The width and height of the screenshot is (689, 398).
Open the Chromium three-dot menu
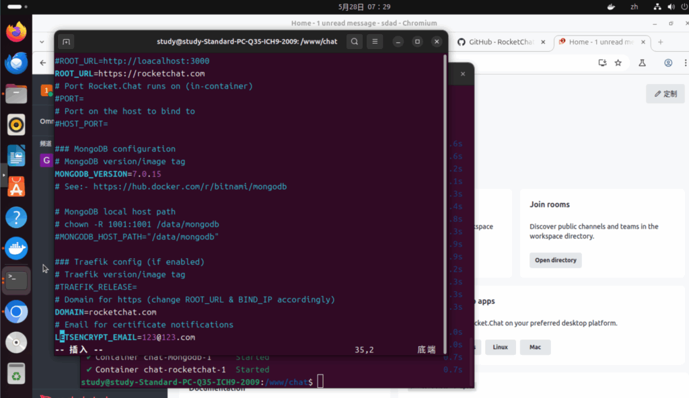[x=685, y=63]
